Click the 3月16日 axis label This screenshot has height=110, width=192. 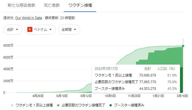(182, 96)
